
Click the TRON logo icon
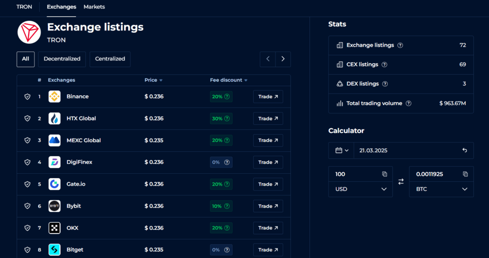[29, 32]
